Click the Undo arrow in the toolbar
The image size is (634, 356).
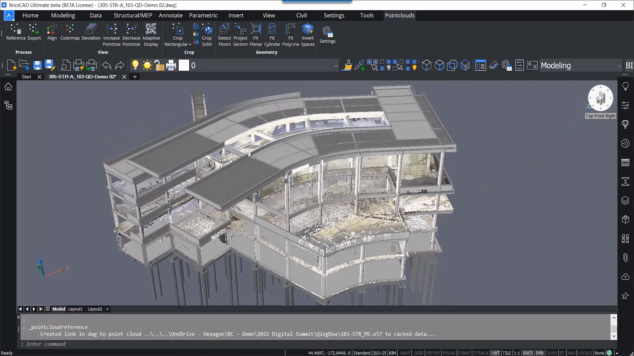coord(106,65)
